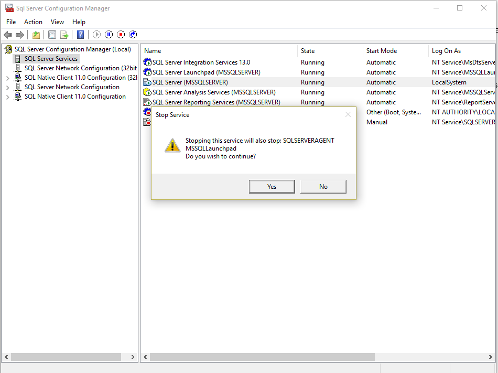Click the Export List toolbar icon

point(64,35)
